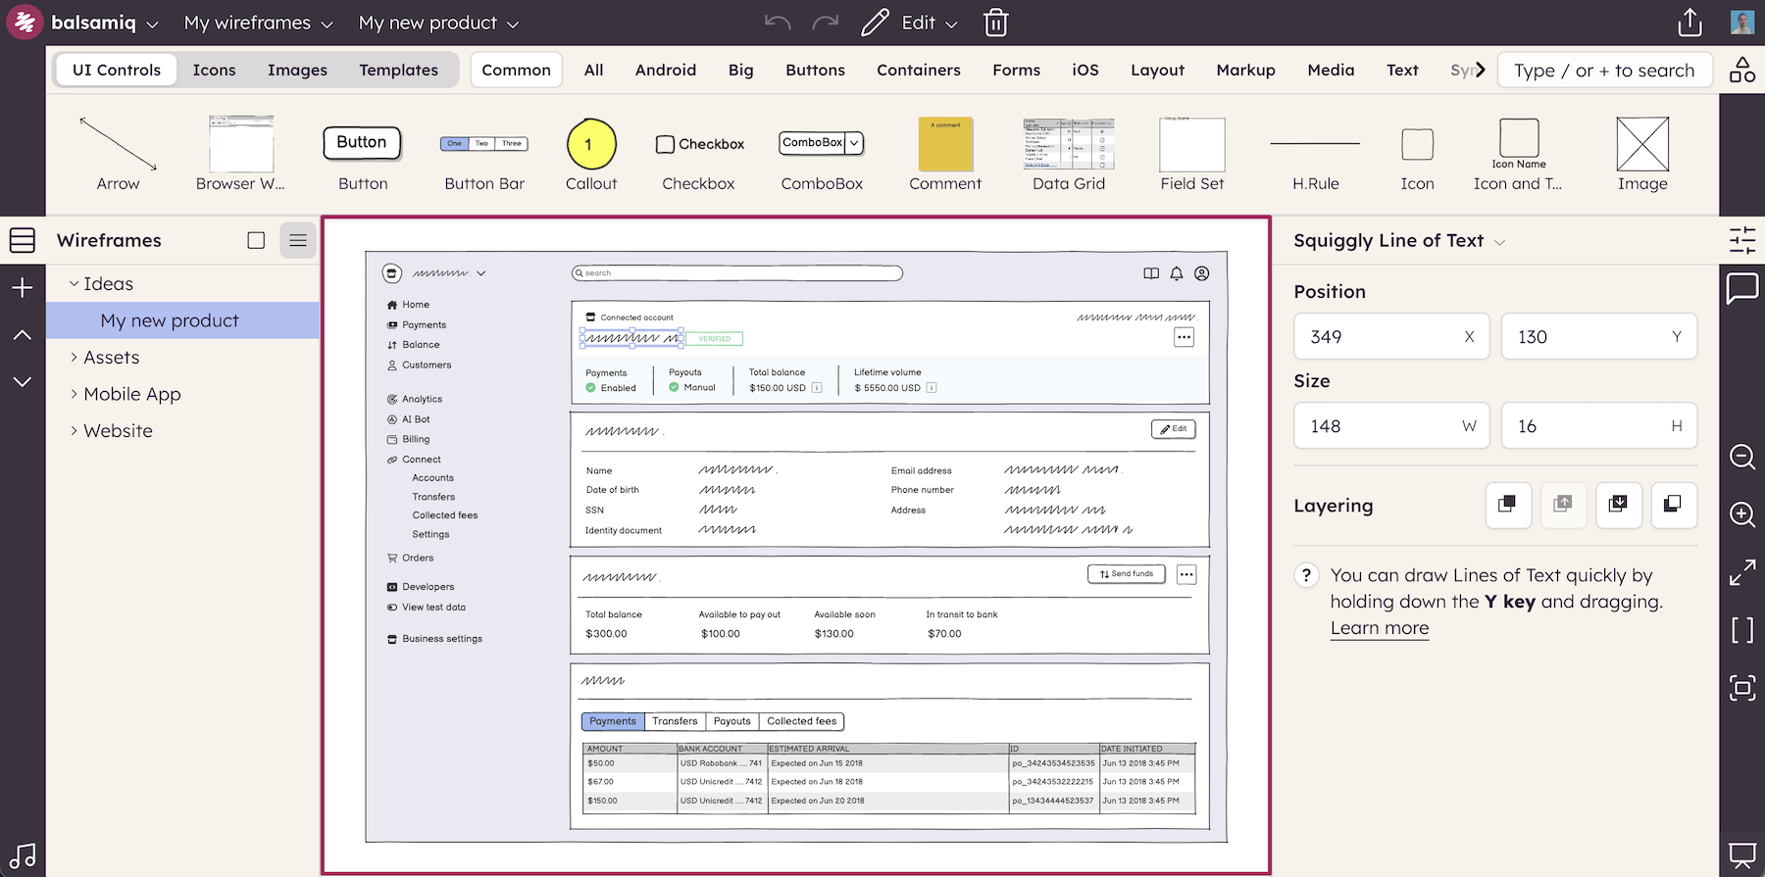Viewport: 1765px width, 877px height.
Task: Click the share export icon
Action: (1689, 23)
